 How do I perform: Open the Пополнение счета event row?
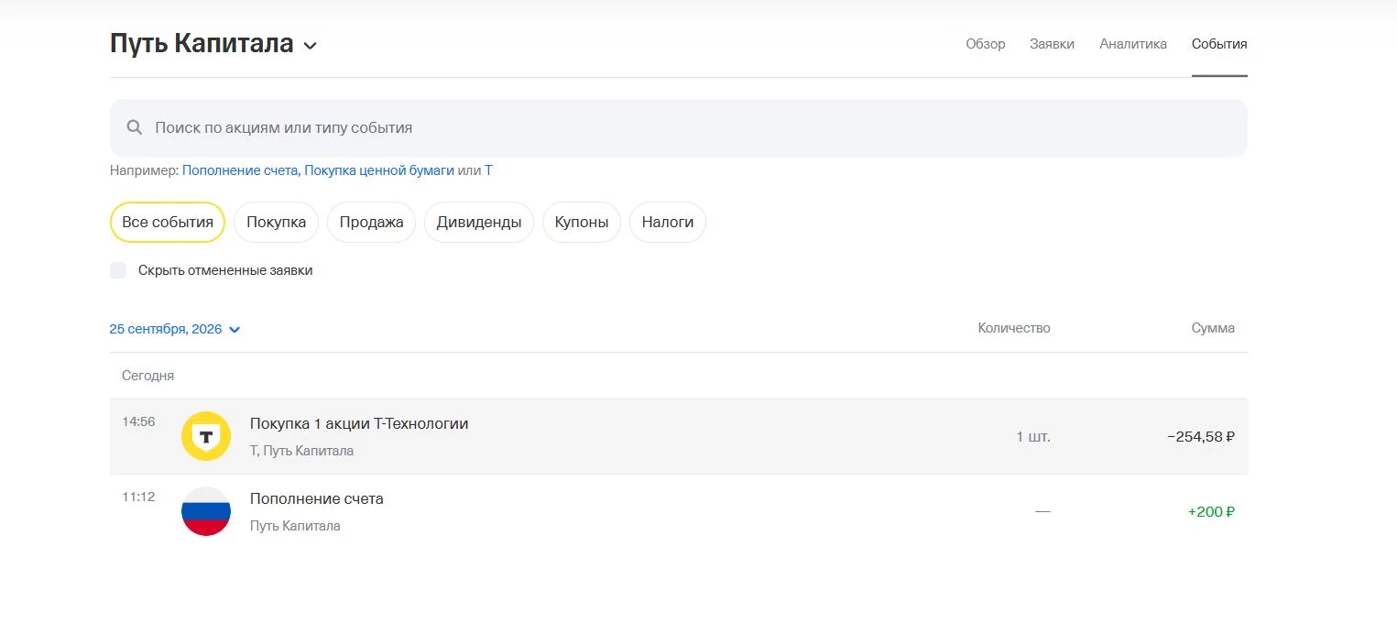point(679,511)
